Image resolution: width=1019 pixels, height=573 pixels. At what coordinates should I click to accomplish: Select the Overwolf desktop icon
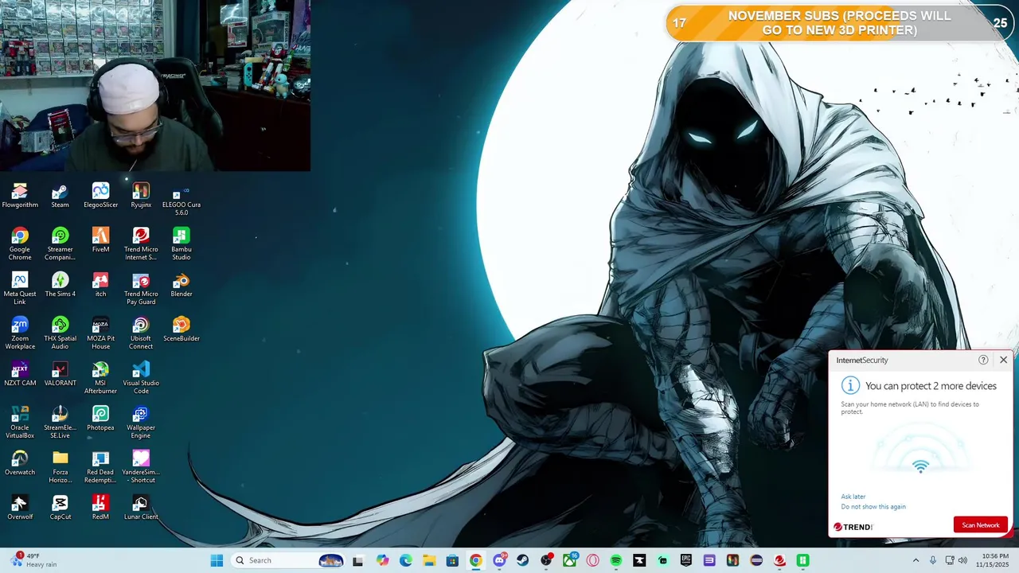(20, 508)
